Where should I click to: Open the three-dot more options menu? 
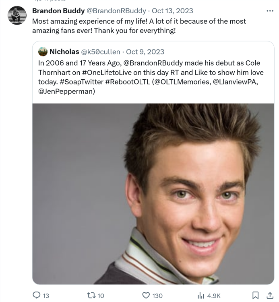tap(270, 11)
